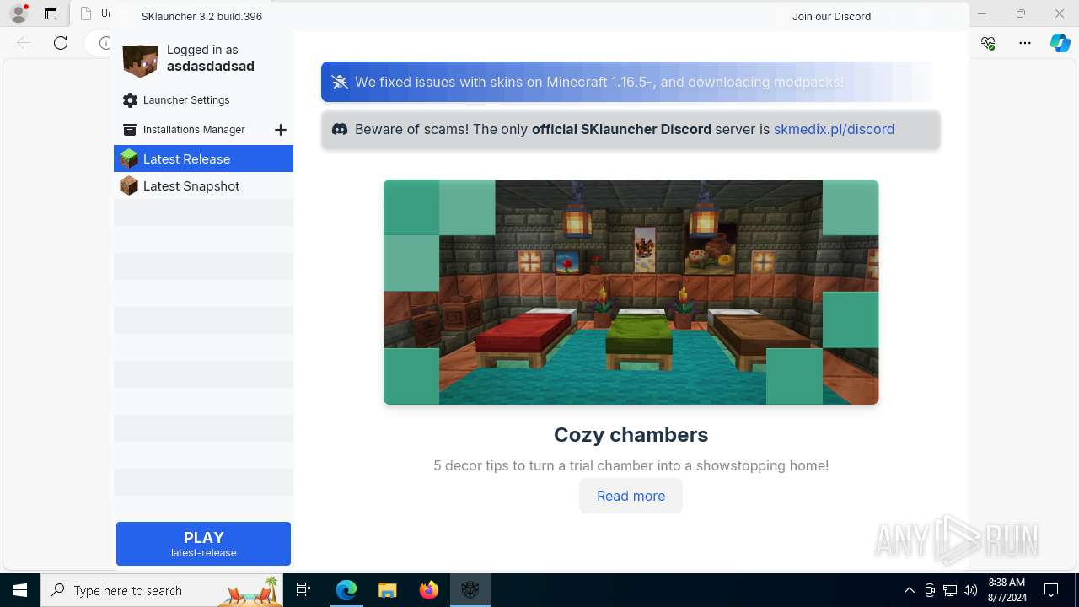Open the Copilot icon in browser
1079x607 pixels.
tap(1060, 43)
